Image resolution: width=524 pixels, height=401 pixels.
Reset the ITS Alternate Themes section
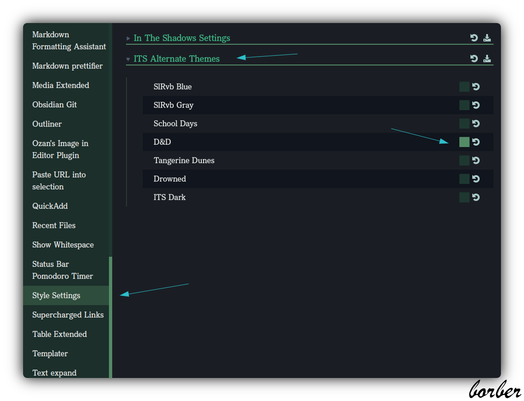[x=474, y=59]
